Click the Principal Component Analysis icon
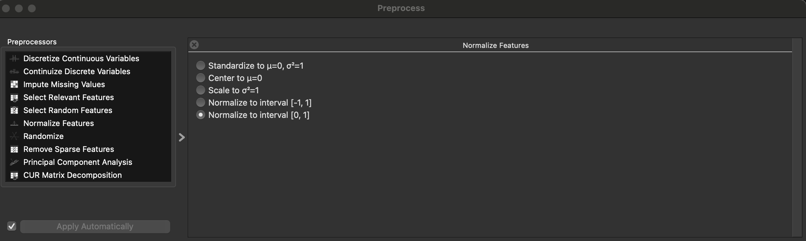This screenshot has width=806, height=241. [x=14, y=162]
